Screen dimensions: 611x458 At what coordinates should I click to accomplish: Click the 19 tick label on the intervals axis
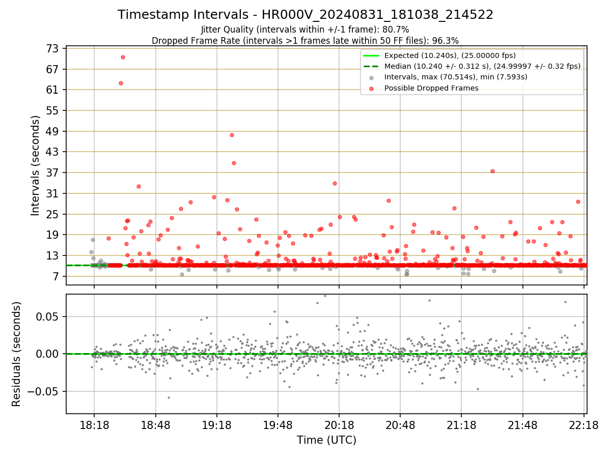(x=53, y=235)
